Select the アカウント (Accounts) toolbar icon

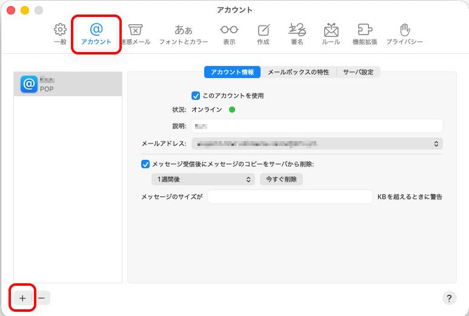pyautogui.click(x=96, y=34)
